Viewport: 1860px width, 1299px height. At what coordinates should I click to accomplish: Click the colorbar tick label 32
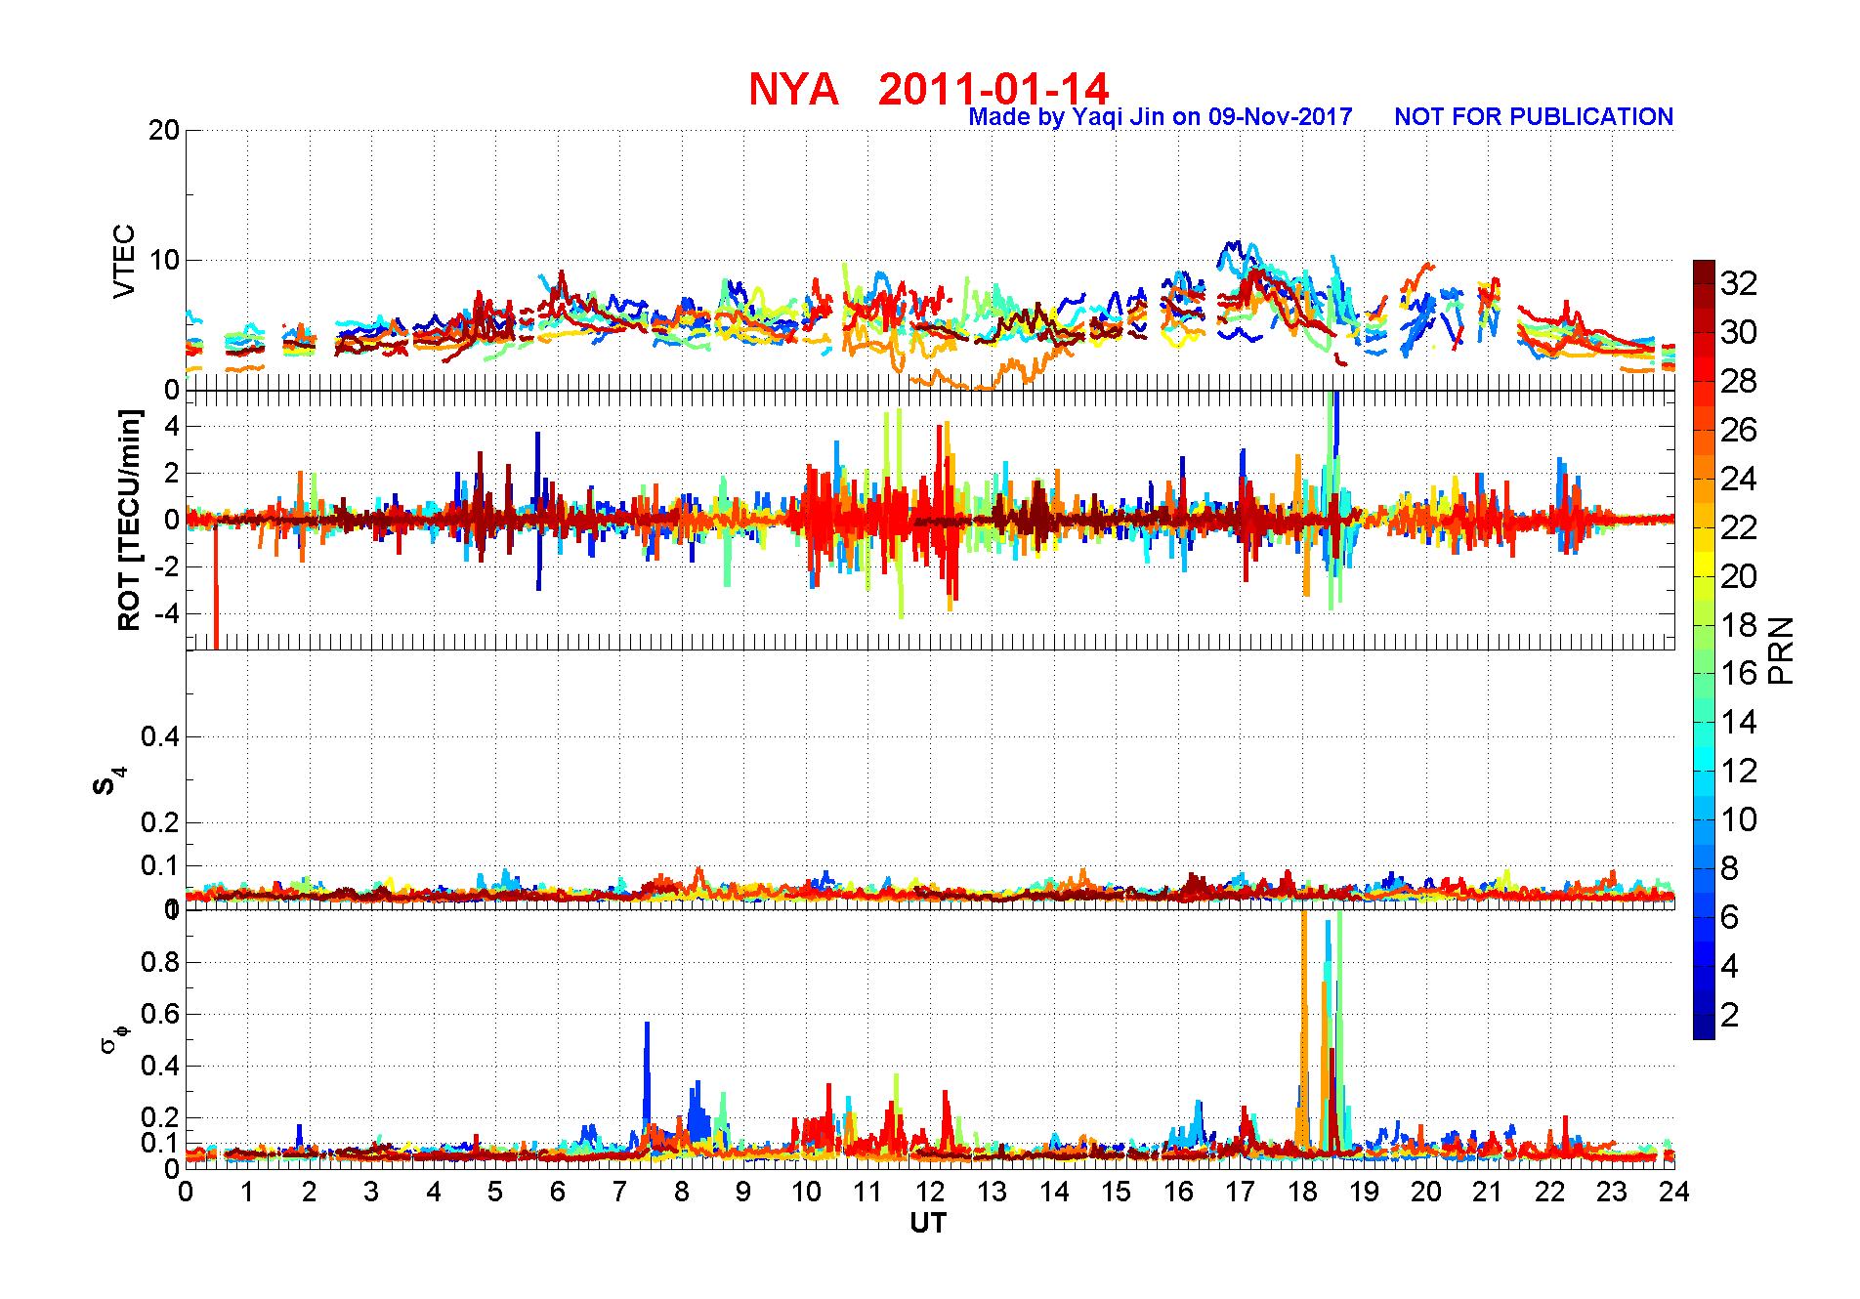click(1739, 283)
